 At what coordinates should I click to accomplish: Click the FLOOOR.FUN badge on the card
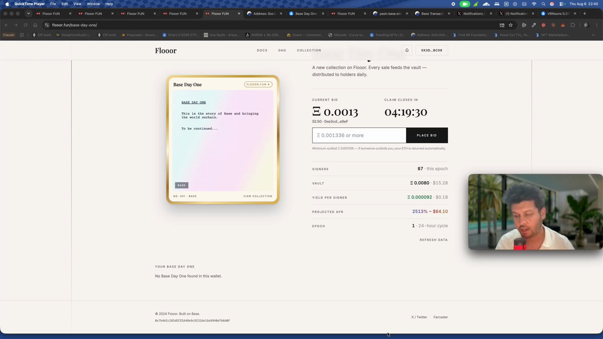click(x=258, y=84)
